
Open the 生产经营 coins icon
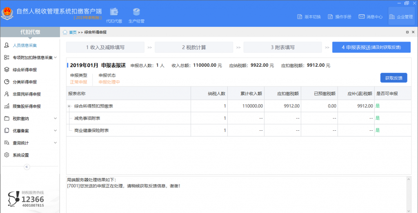(x=136, y=12)
